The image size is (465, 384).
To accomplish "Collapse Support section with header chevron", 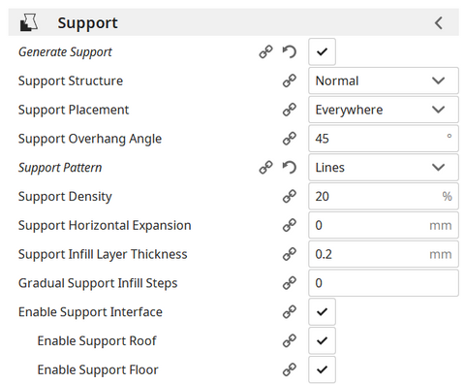I will point(438,23).
